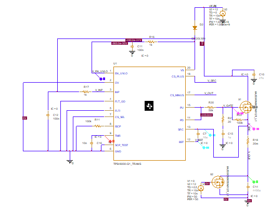This screenshot has height=208, width=270.
Task: Click the ISCP pin name
Action: click(118, 126)
